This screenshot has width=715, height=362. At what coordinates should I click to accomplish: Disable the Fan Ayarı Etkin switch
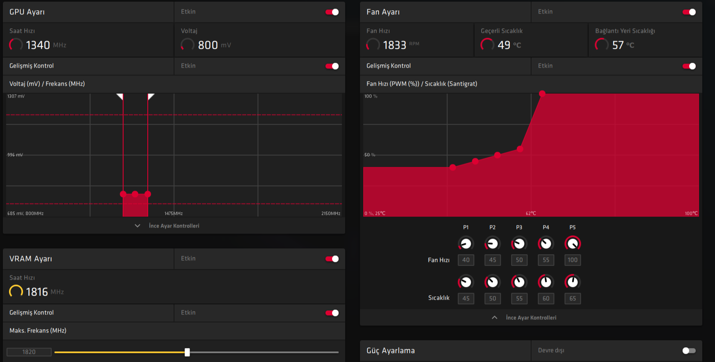tap(689, 12)
